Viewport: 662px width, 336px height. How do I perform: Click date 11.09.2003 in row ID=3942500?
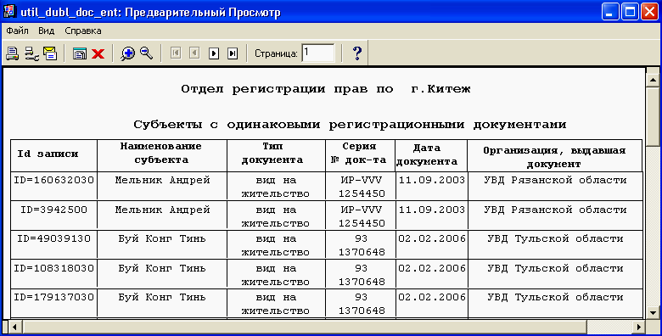(x=431, y=210)
